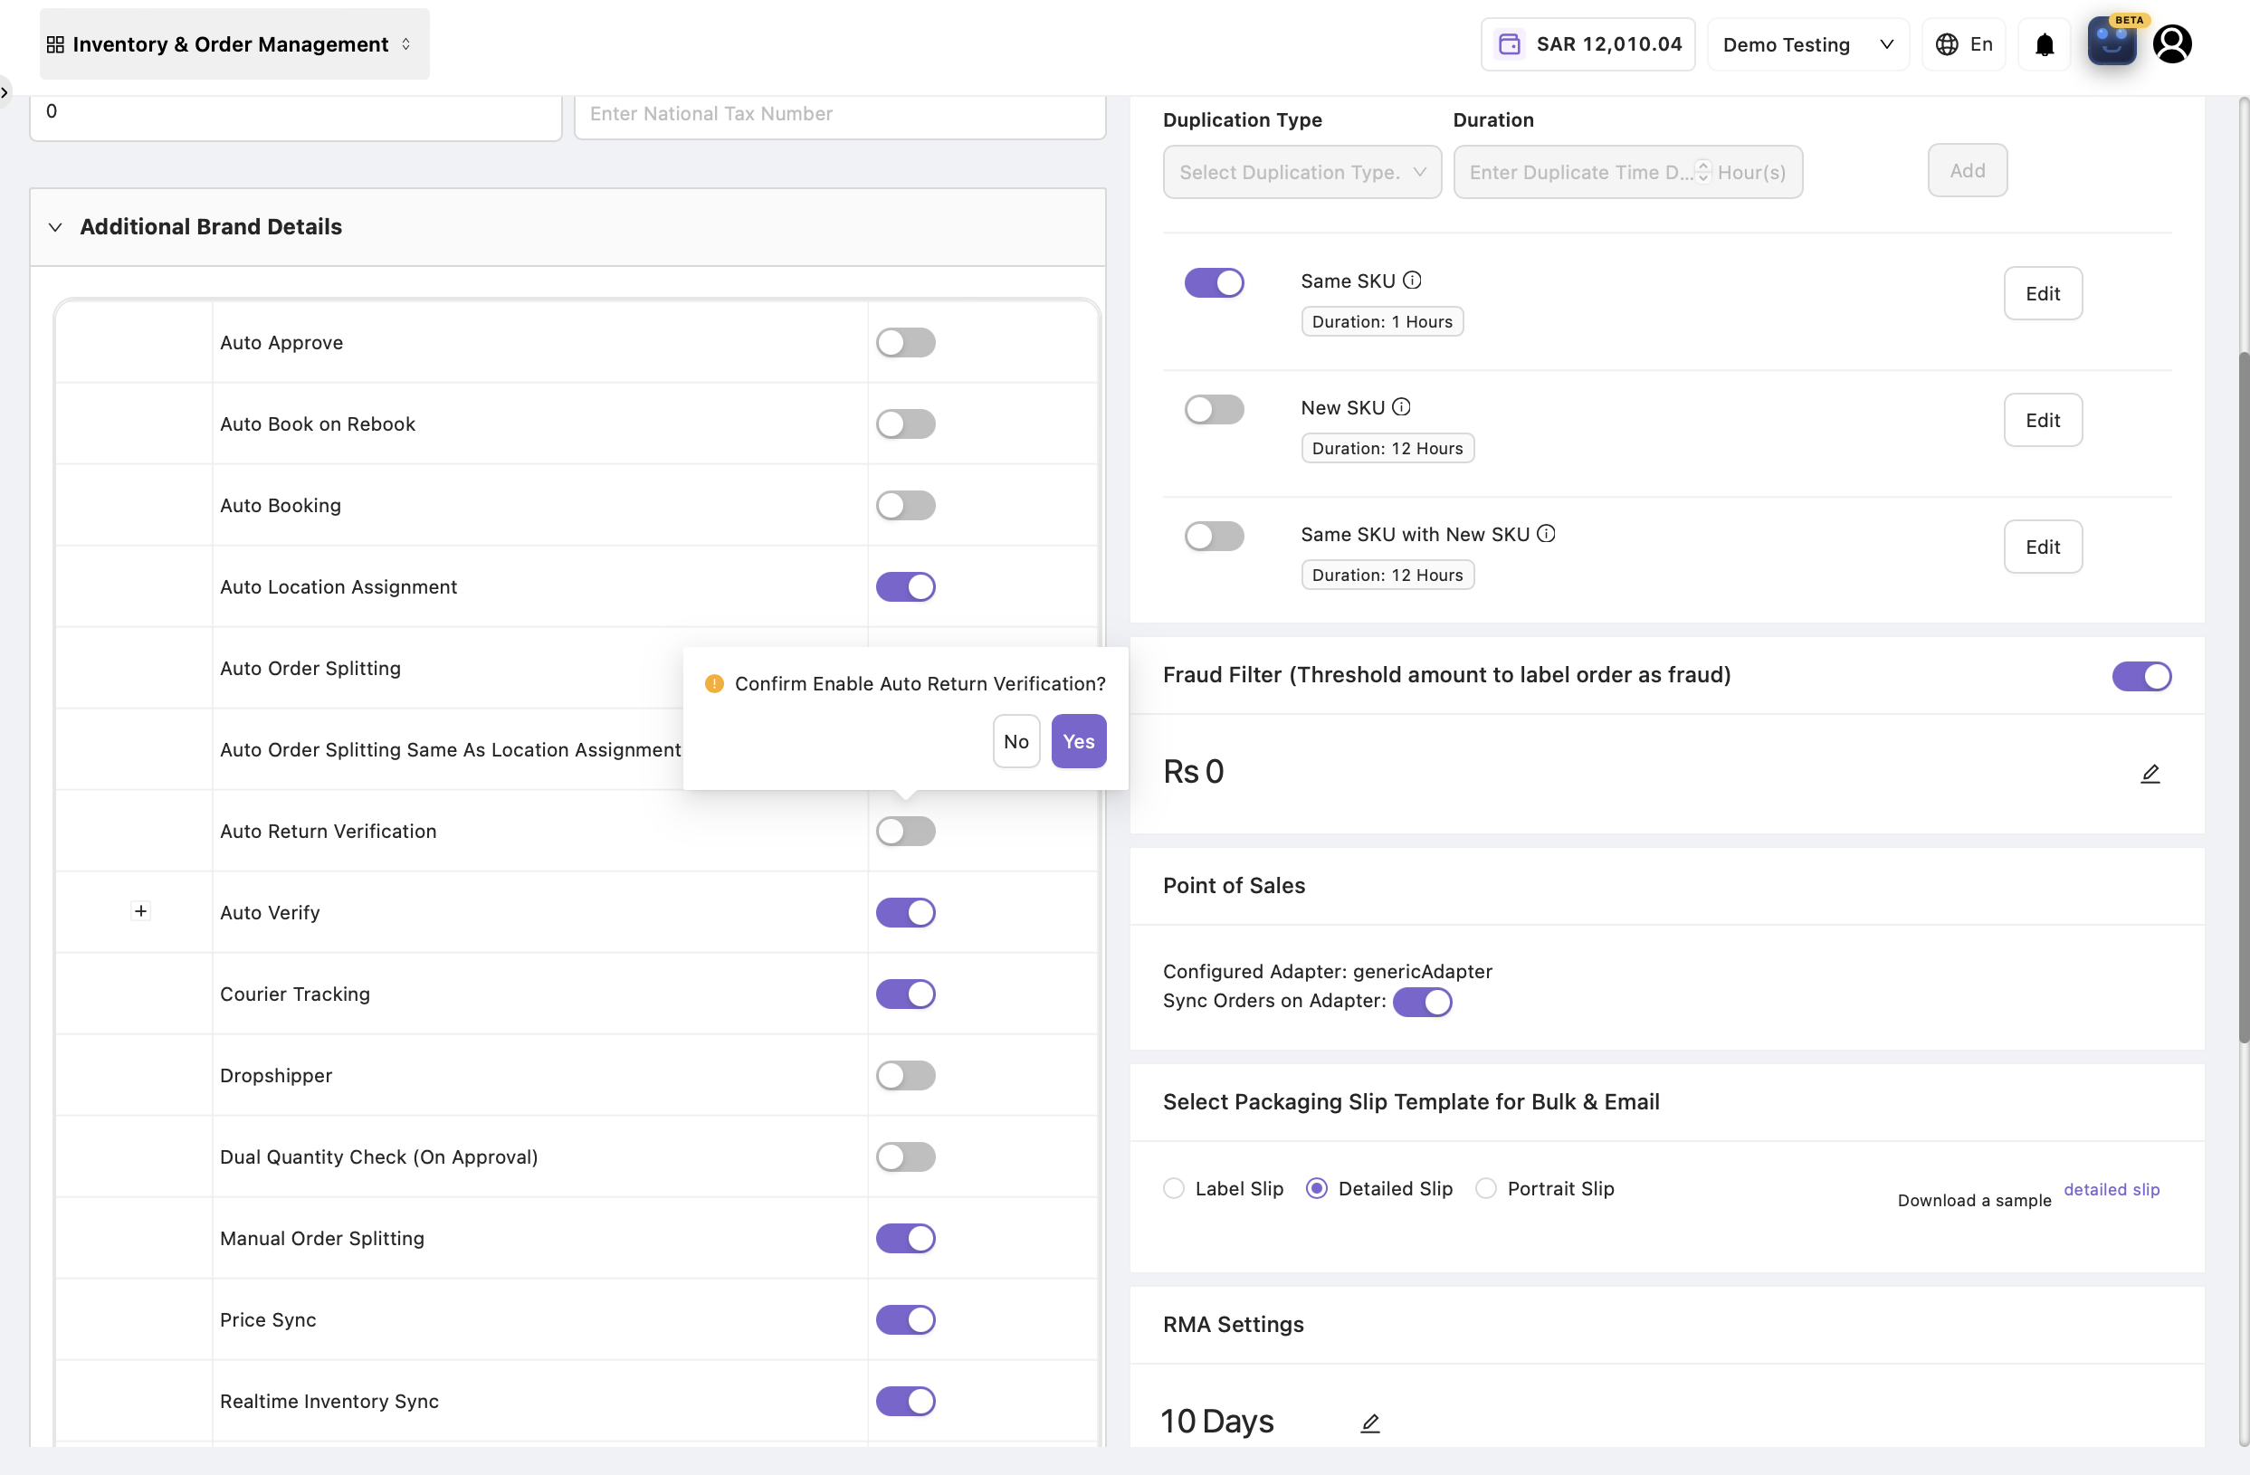The height and width of the screenshot is (1475, 2250).
Task: Open the Demo Testing account dropdown
Action: coord(1807,44)
